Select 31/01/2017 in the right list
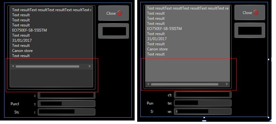Viewport: 276px width, 124px height. click(x=157, y=39)
